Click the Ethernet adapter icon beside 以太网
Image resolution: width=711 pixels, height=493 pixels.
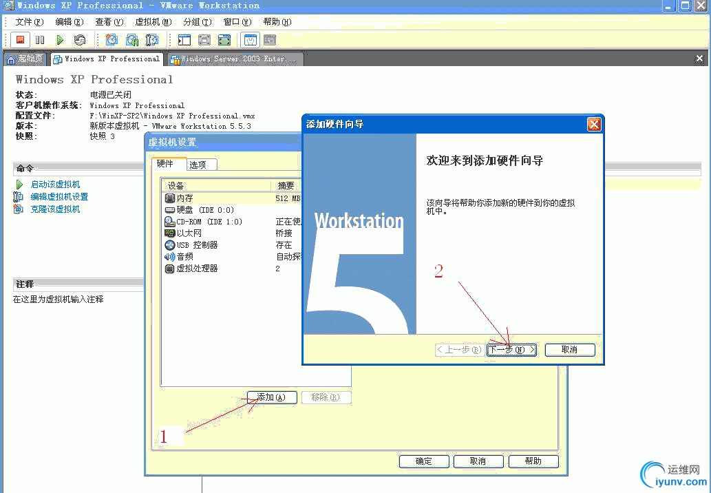(x=169, y=233)
